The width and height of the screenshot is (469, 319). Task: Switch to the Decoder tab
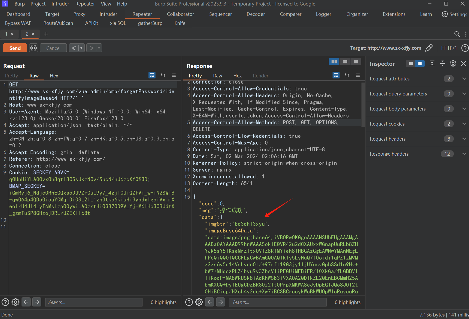coord(256,14)
